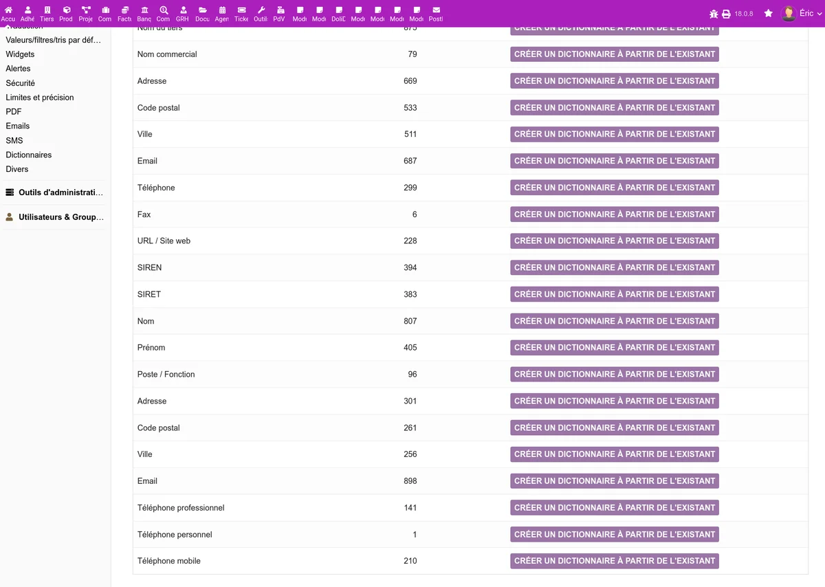Screen dimensions: 825x587
Task: Open the bookmarks star icon
Action: (769, 14)
